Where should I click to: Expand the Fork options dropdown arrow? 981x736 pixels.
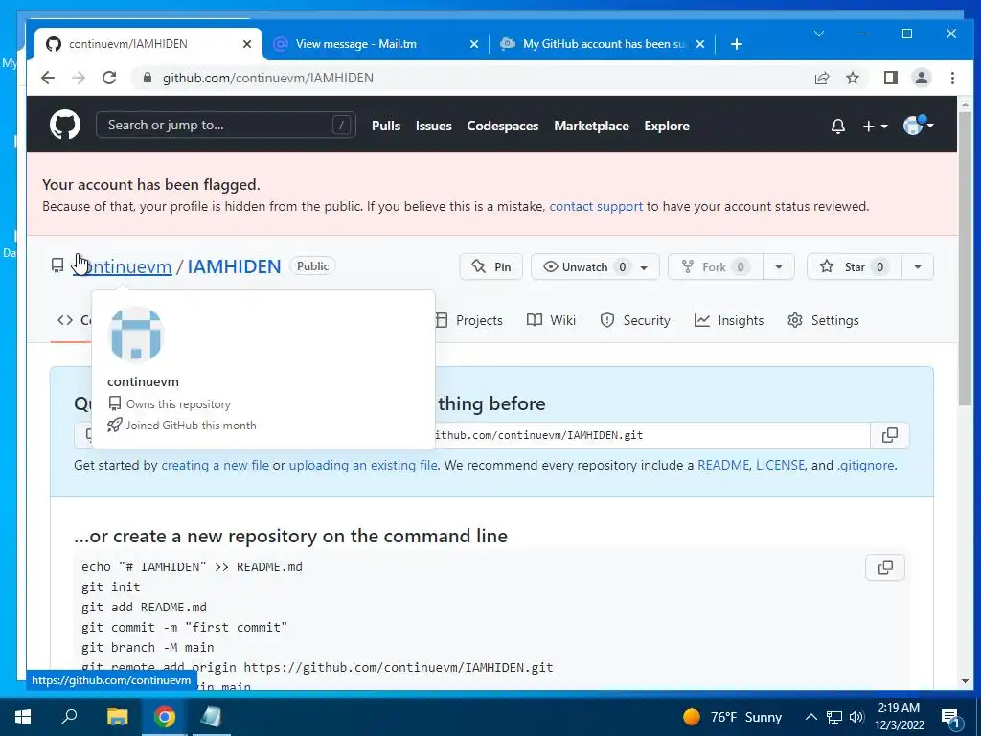[778, 266]
